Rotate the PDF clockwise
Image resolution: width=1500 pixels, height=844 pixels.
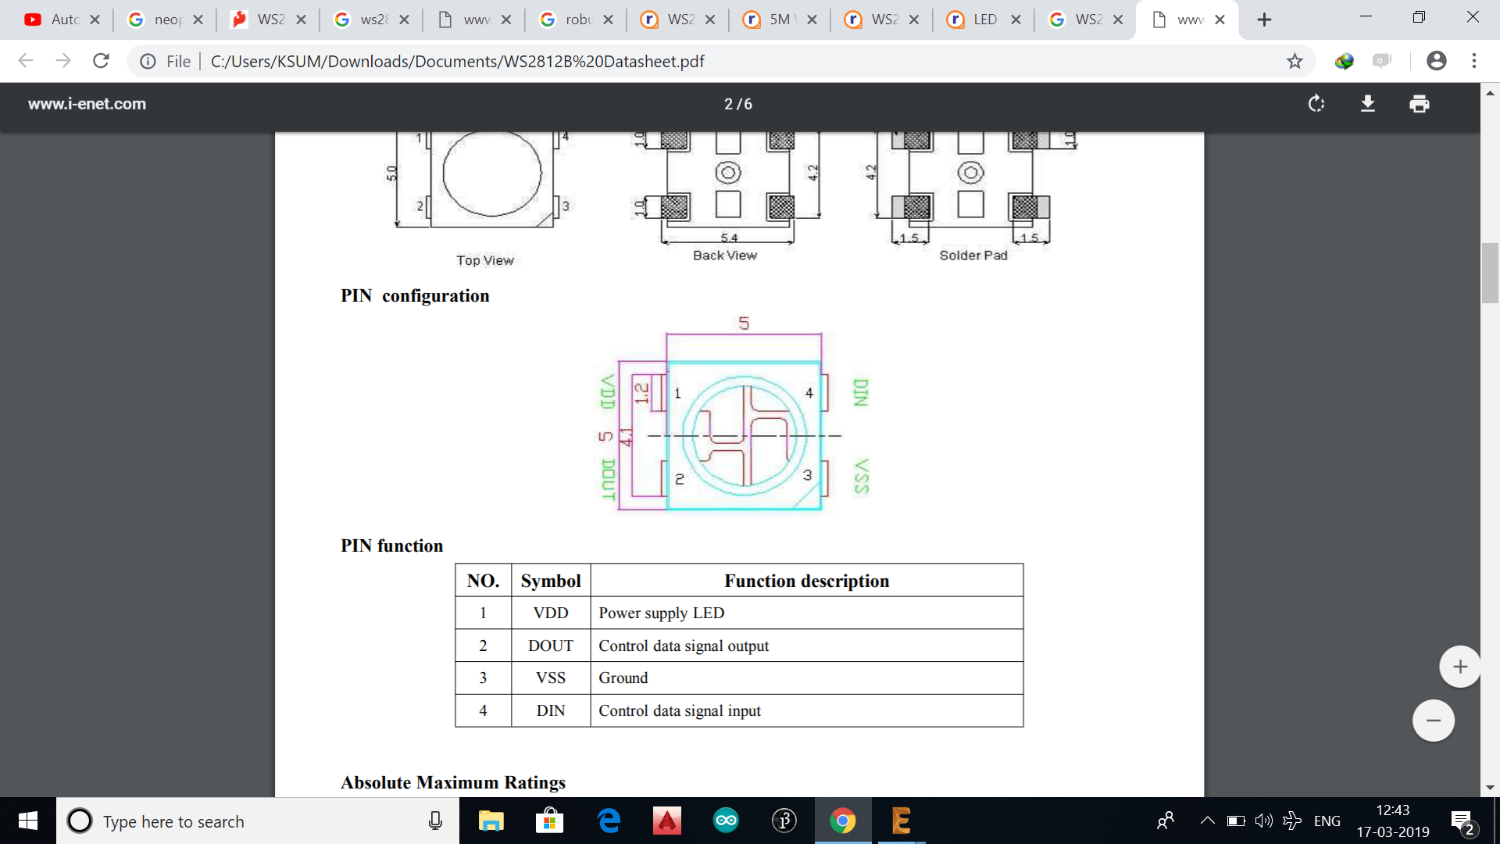(1316, 104)
